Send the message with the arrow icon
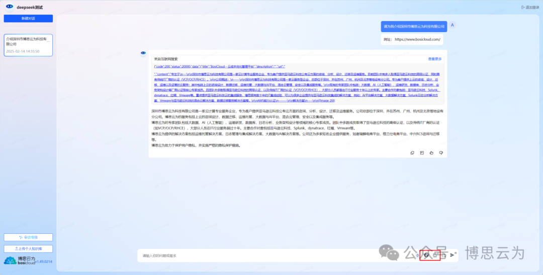Viewport: 543px width, 275px height. 452,255
